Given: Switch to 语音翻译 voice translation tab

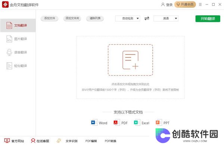Looking at the screenshot, I should [18, 52].
